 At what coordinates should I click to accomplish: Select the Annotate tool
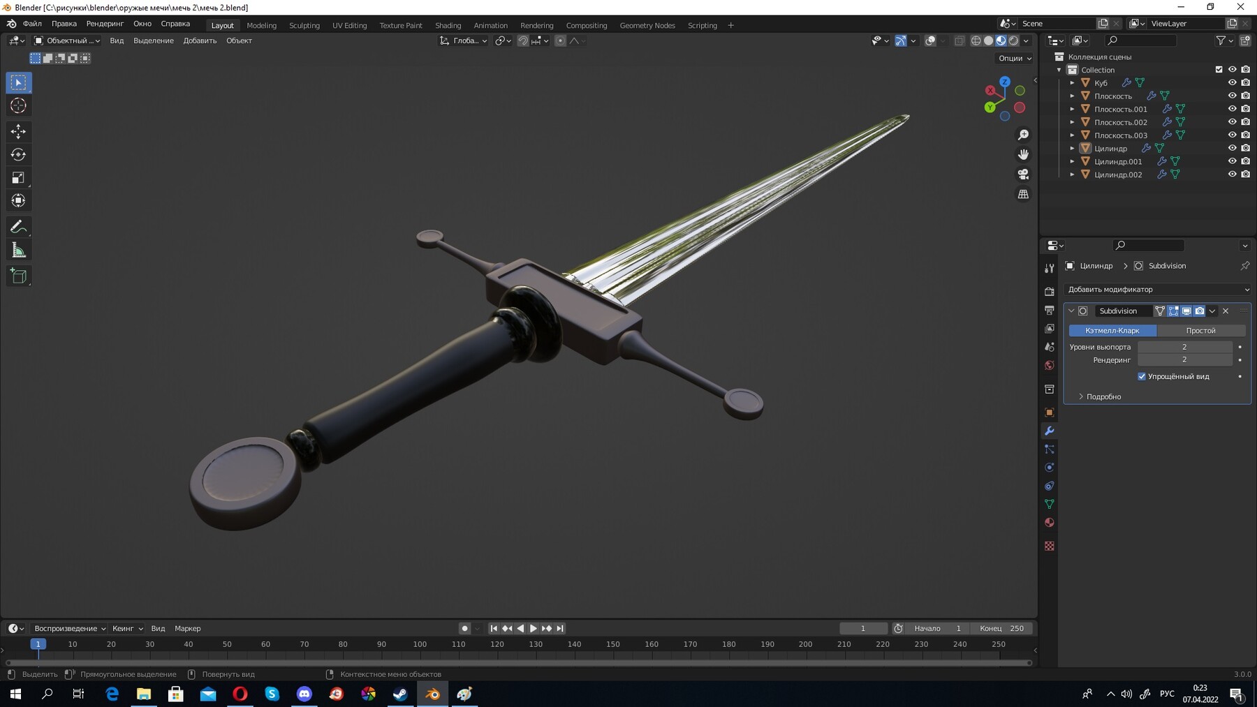coord(18,226)
